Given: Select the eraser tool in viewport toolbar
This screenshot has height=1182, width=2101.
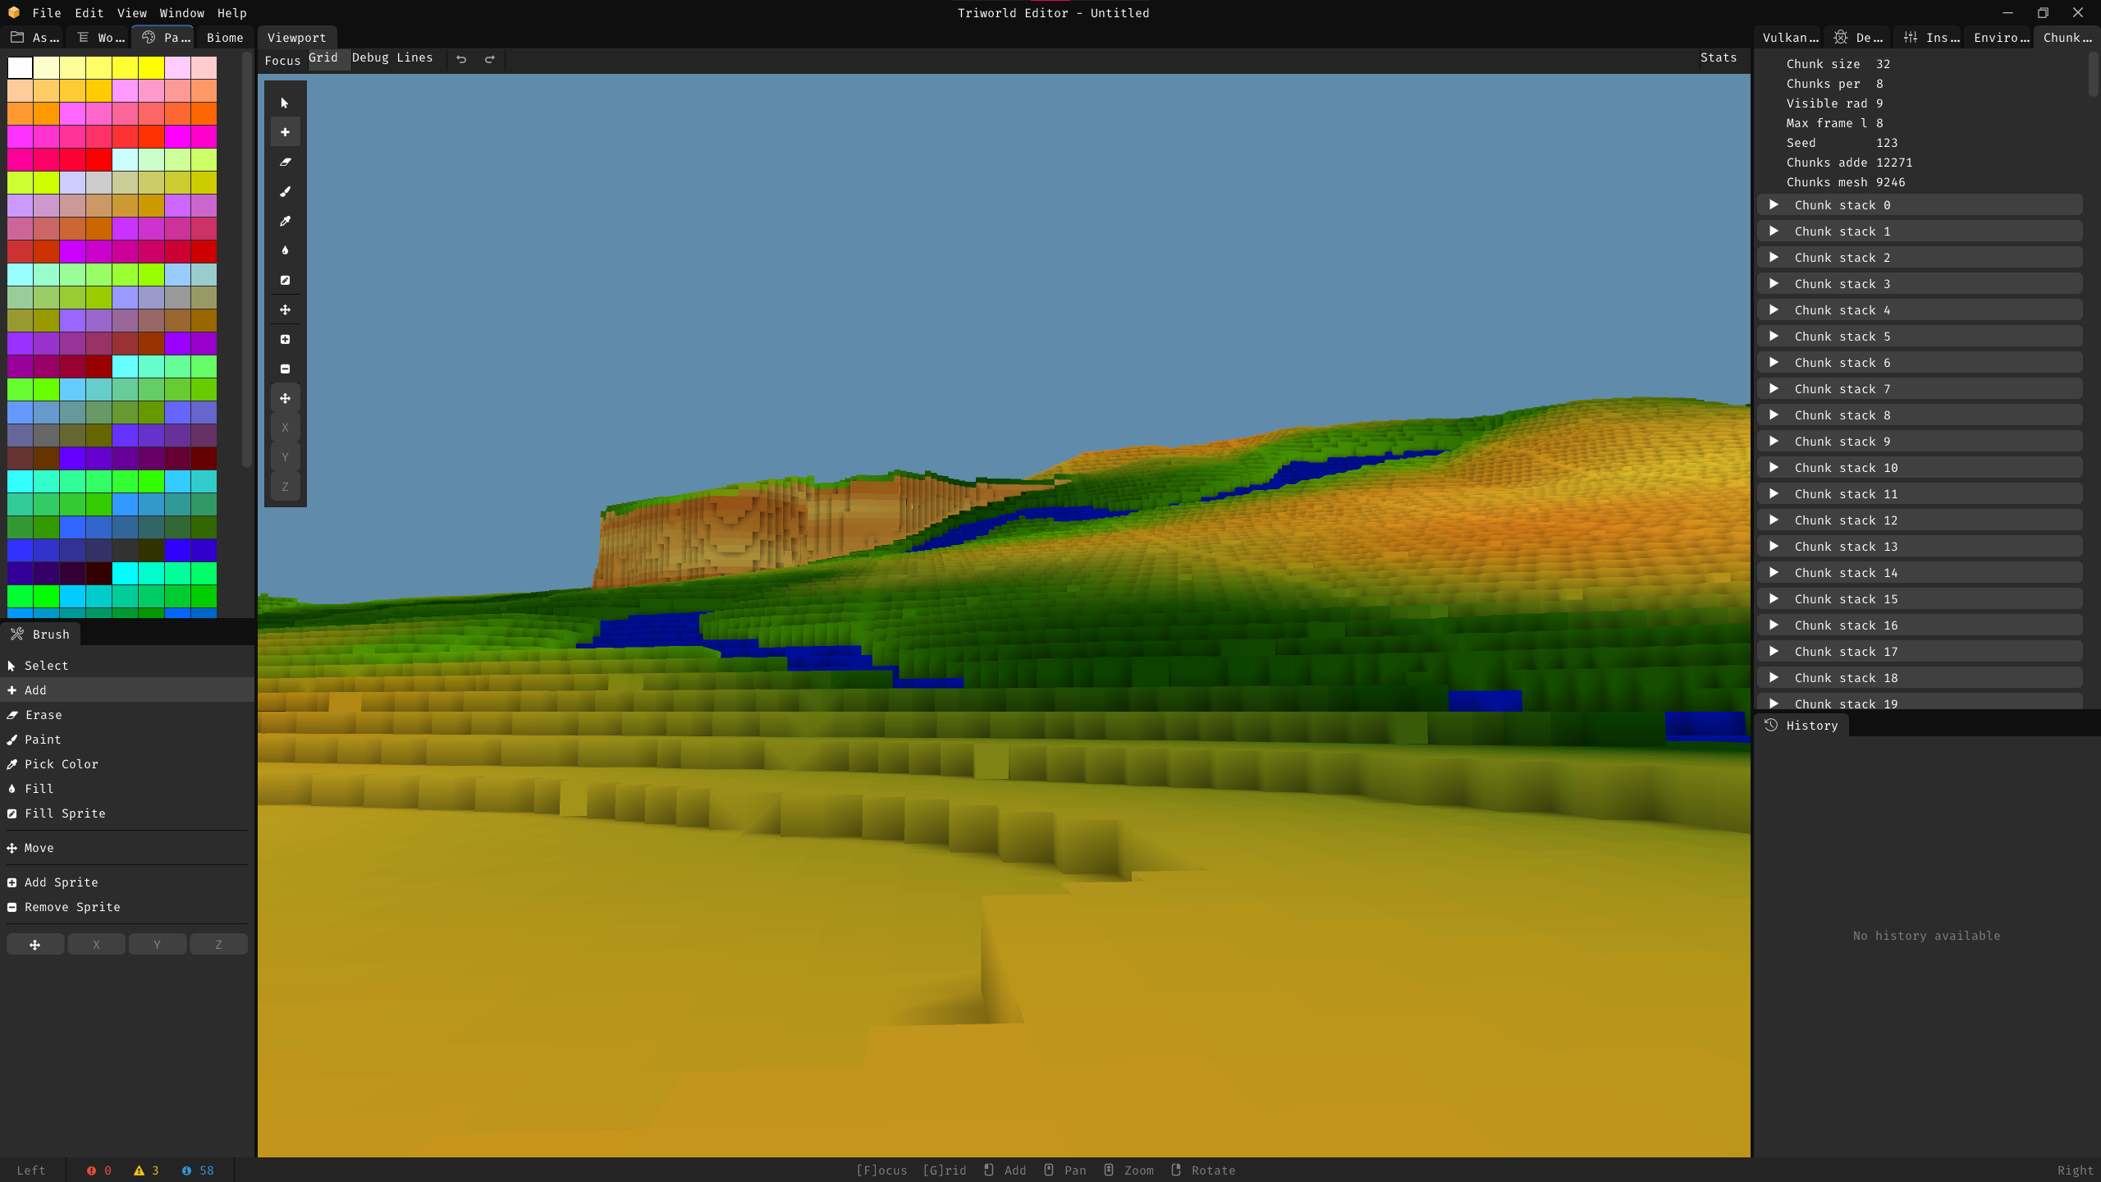Looking at the screenshot, I should click(x=285, y=162).
